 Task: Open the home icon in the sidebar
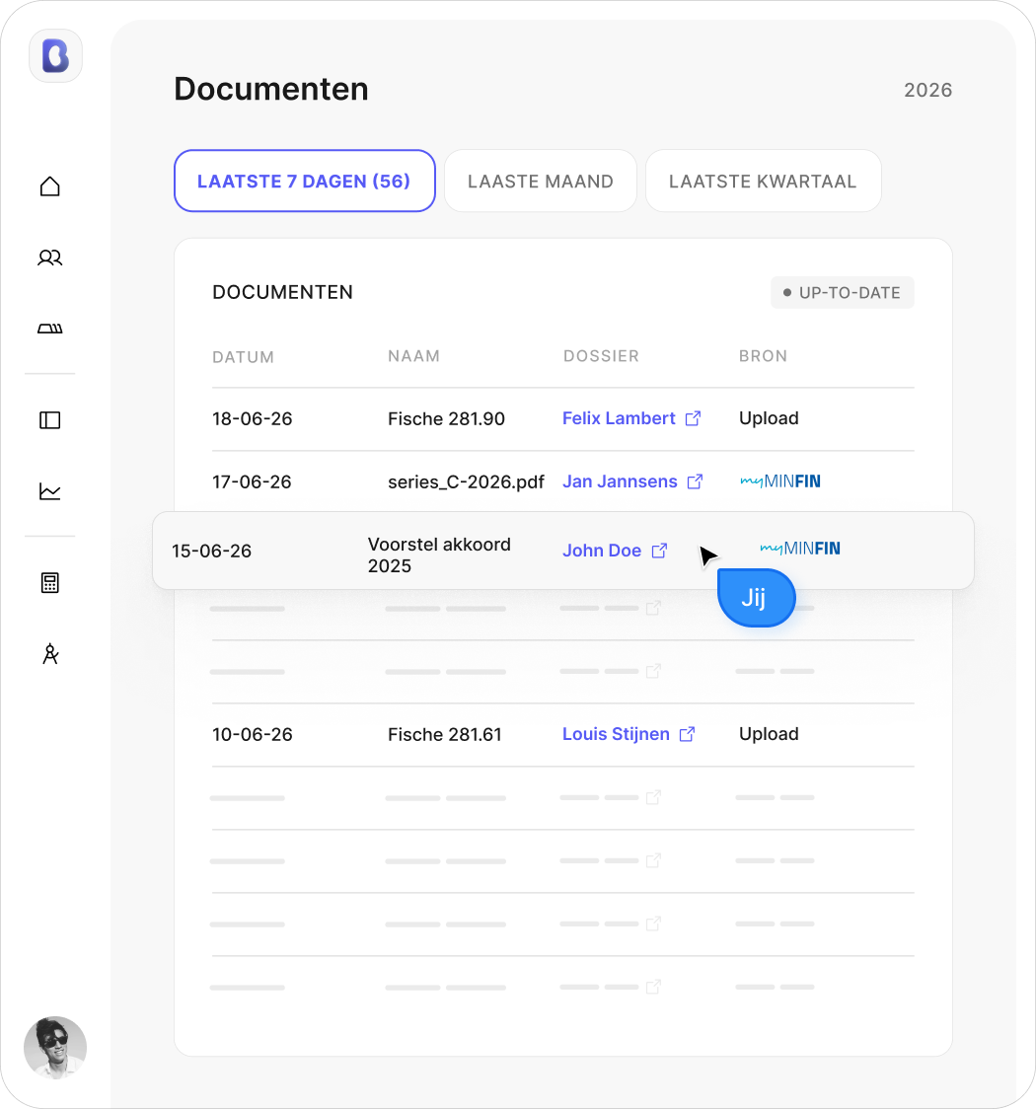(x=49, y=186)
